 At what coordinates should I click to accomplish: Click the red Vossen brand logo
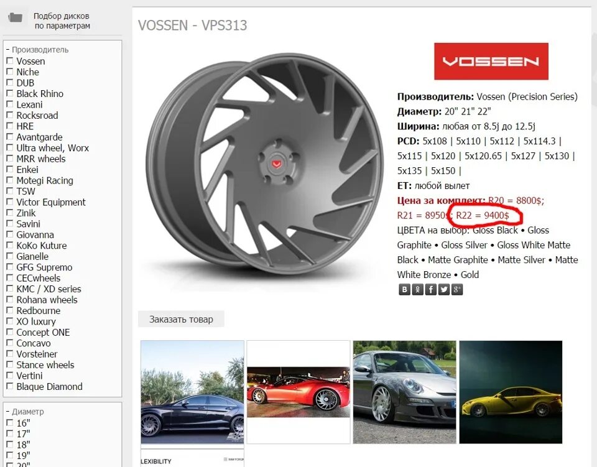[491, 62]
